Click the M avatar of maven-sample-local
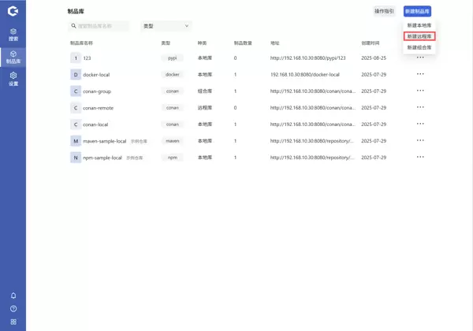Viewport: 473px width, 331px height. pyautogui.click(x=76, y=141)
